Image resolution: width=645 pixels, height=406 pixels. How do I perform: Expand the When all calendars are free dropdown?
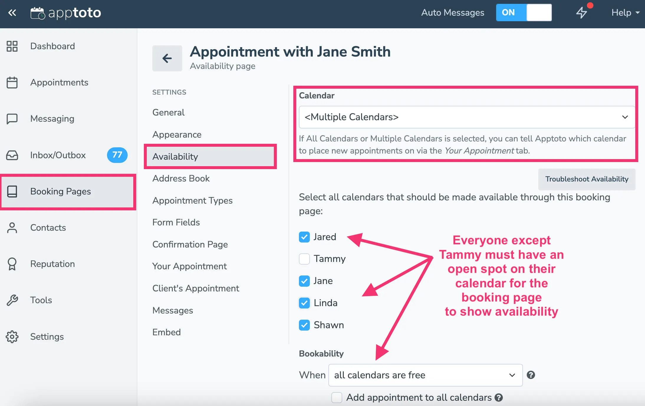tap(425, 375)
